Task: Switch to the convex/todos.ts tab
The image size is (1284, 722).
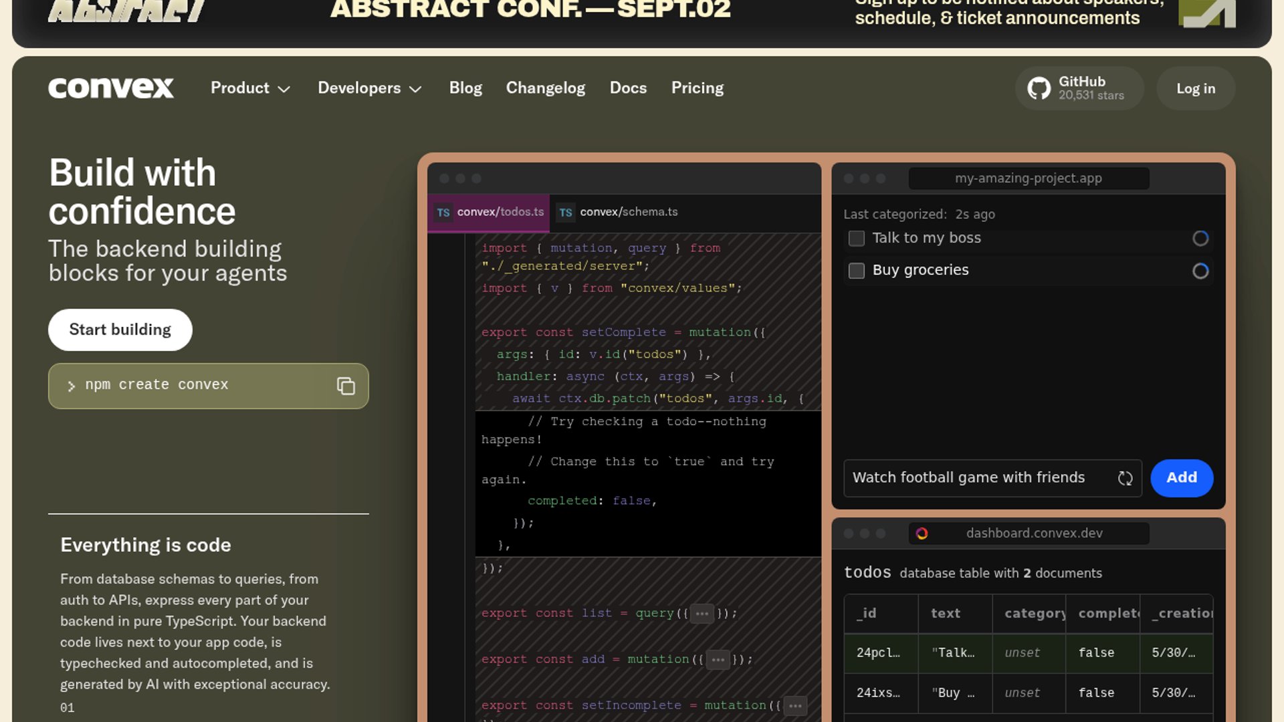Action: point(489,213)
